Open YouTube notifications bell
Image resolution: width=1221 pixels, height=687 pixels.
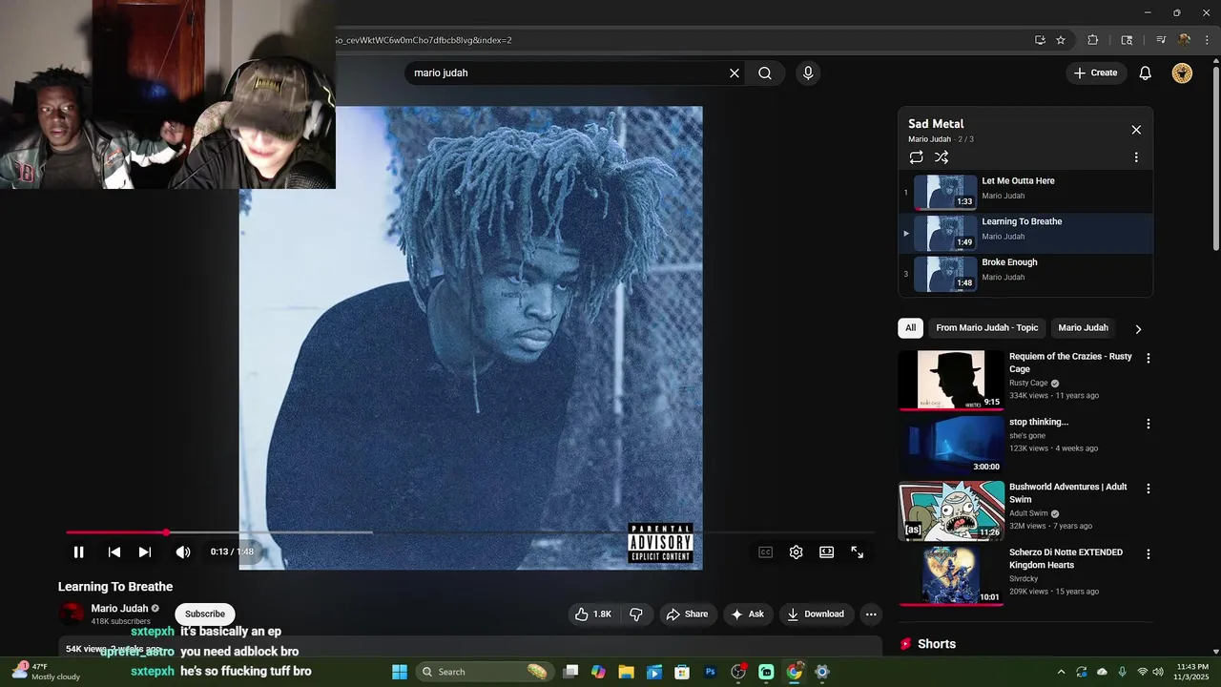coord(1146,73)
